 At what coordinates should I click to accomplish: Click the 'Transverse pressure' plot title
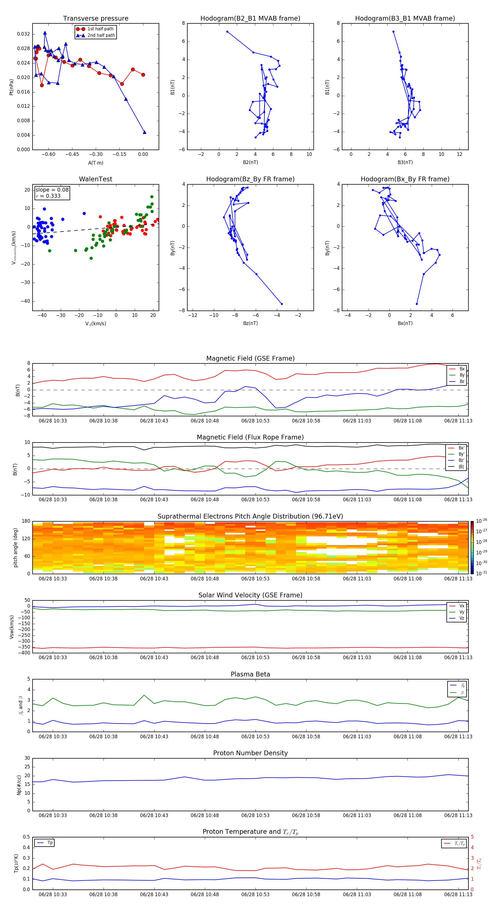[95, 19]
